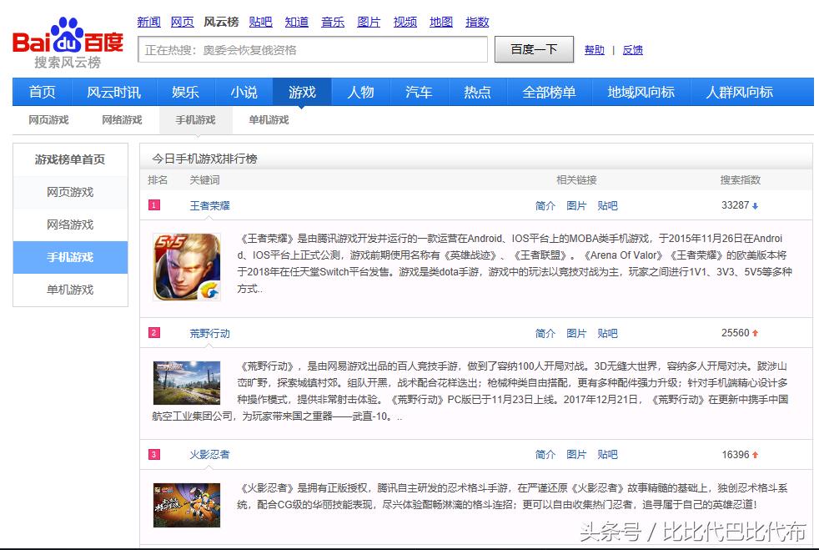Click 游戏榜单首页 in the sidebar
Screen dimensions: 819x550
tap(70, 160)
